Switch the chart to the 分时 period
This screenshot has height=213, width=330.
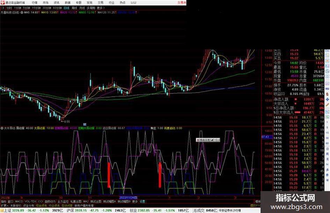pyautogui.click(x=9, y=8)
